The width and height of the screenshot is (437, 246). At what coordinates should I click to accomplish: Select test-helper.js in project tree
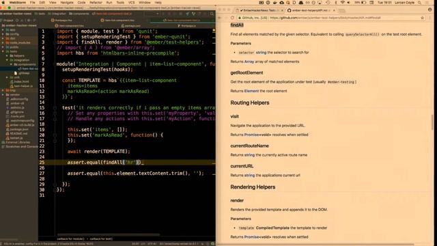point(22,86)
